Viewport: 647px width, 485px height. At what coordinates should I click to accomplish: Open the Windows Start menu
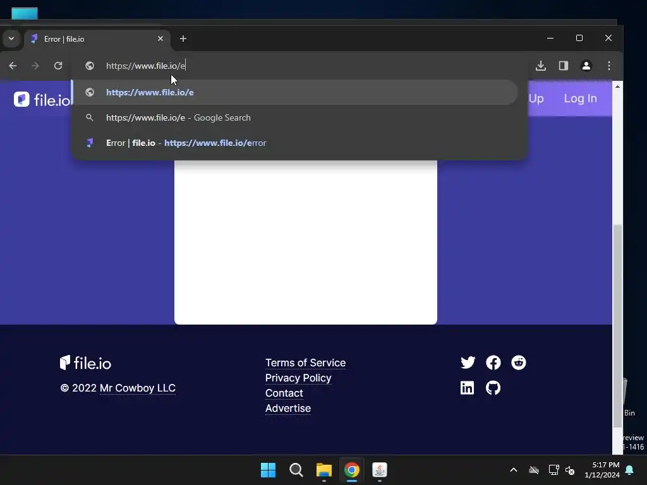tap(268, 470)
